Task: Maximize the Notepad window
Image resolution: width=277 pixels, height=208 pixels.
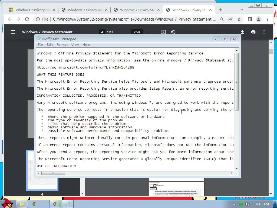Action: pos(226,39)
